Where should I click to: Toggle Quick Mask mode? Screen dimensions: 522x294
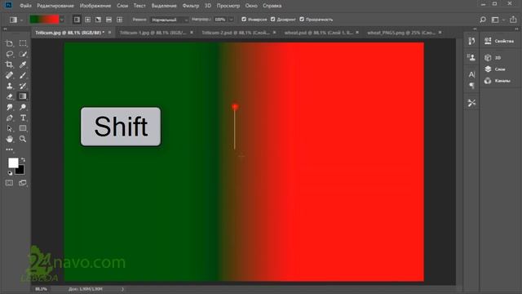pyautogui.click(x=9, y=183)
